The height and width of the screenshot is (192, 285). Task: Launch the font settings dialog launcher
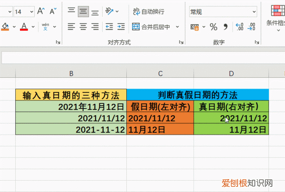coord(58,42)
